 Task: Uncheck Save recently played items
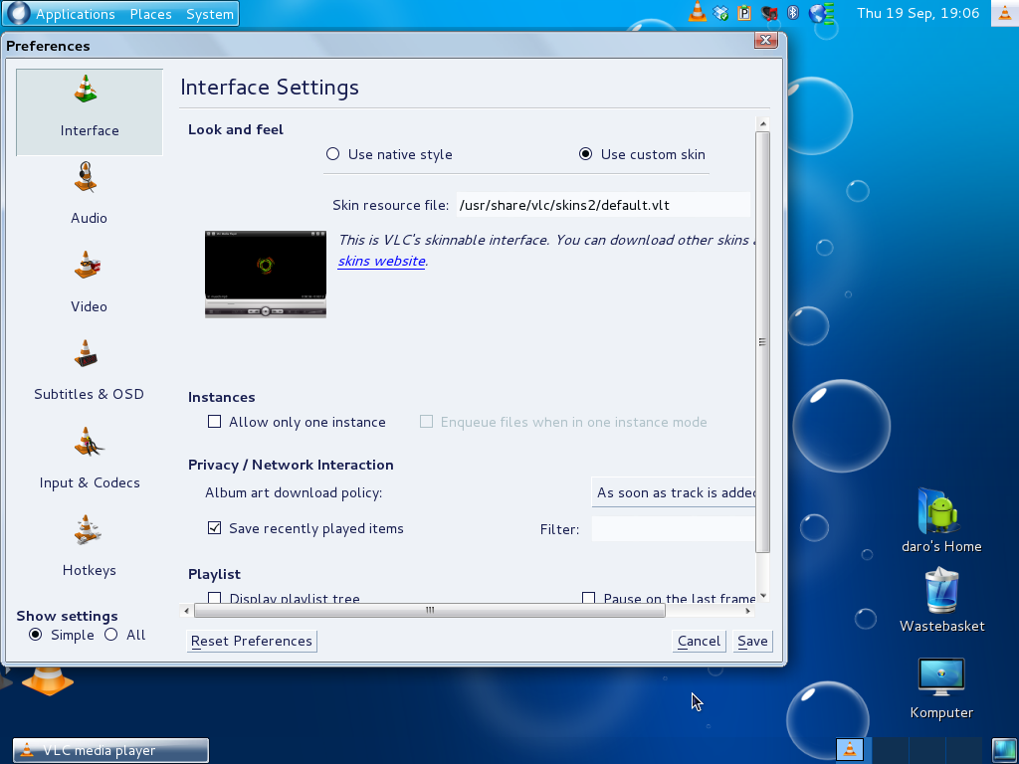[214, 528]
